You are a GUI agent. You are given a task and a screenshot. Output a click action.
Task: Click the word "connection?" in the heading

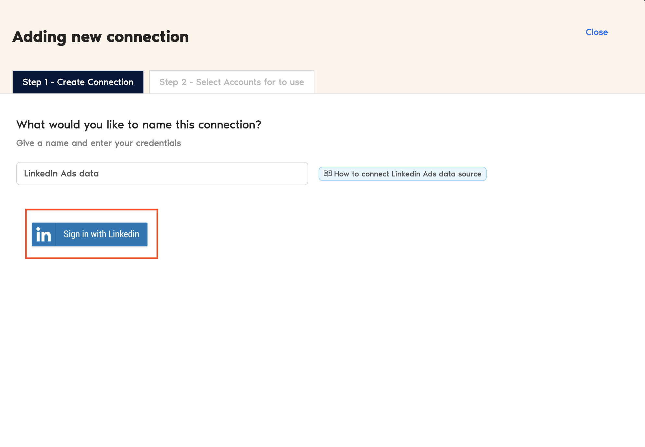(x=230, y=125)
